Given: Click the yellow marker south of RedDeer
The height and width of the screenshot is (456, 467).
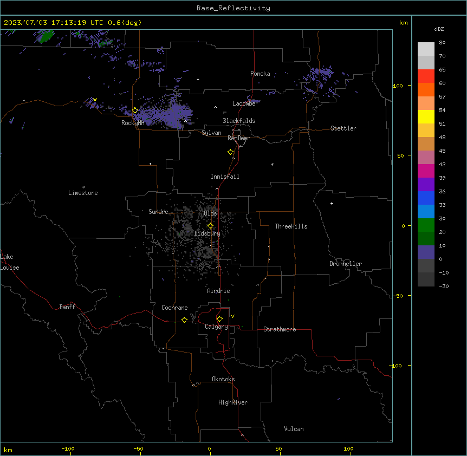Looking at the screenshot, I should (230, 152).
